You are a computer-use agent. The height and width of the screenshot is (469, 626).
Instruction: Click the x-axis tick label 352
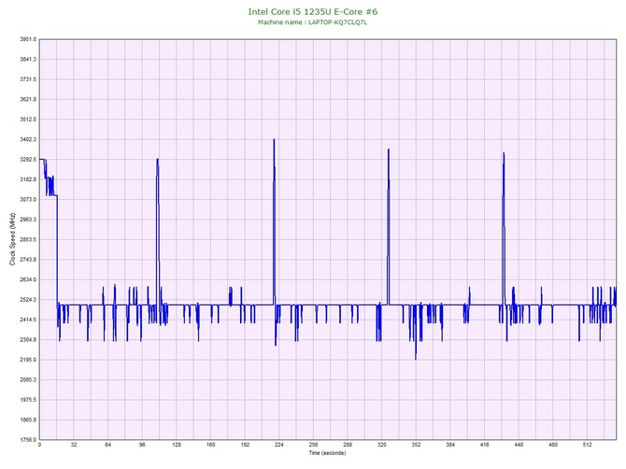(416, 445)
